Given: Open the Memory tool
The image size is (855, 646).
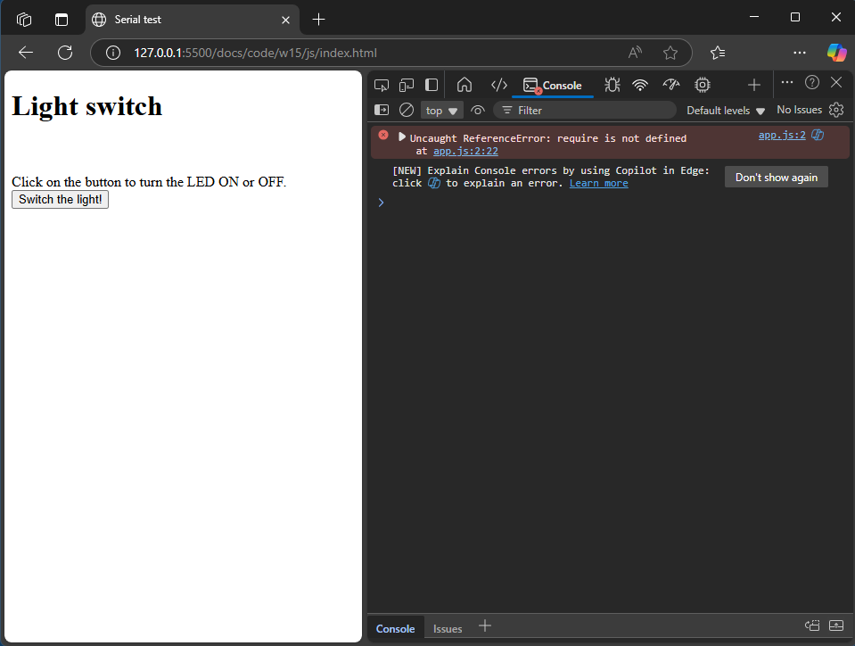Looking at the screenshot, I should pos(703,85).
